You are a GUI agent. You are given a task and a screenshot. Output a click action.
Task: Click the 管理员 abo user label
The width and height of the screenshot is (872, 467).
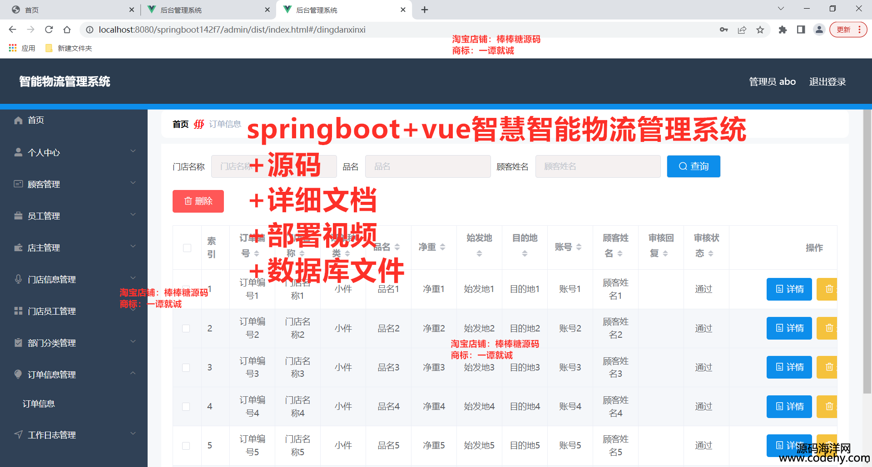pos(772,82)
